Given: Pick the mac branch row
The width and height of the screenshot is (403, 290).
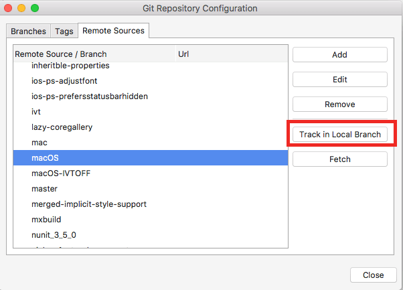Looking at the screenshot, I should (x=39, y=143).
